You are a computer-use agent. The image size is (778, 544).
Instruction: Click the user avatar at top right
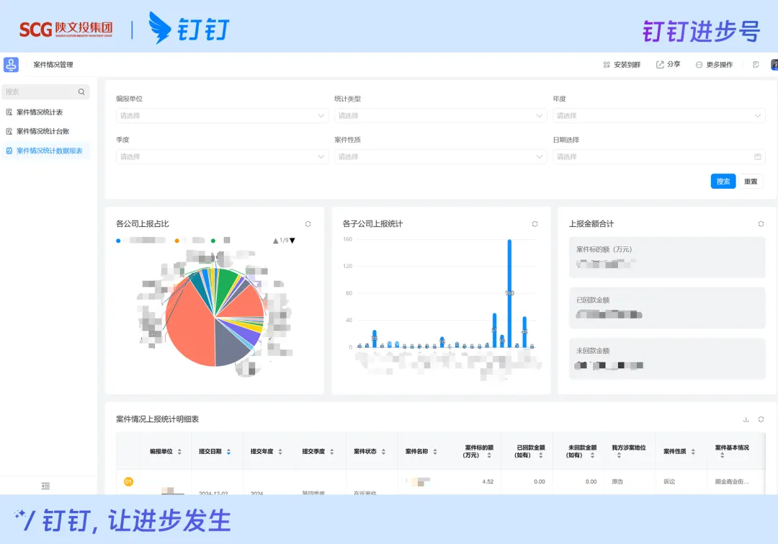(774, 65)
